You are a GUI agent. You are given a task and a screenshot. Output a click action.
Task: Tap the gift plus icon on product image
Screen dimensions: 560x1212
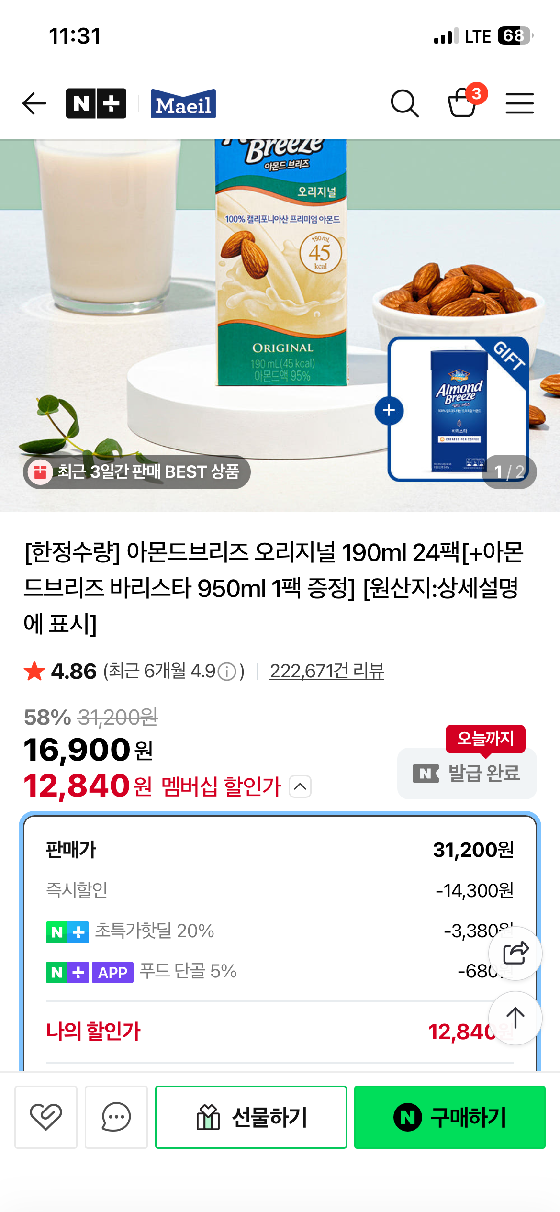coord(389,410)
